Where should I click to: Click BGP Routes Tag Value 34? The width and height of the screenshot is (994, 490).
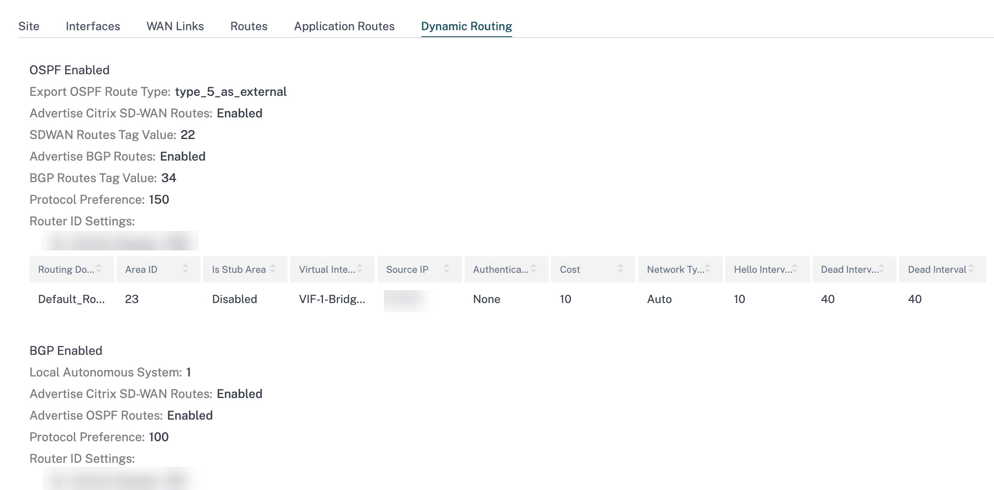[169, 178]
